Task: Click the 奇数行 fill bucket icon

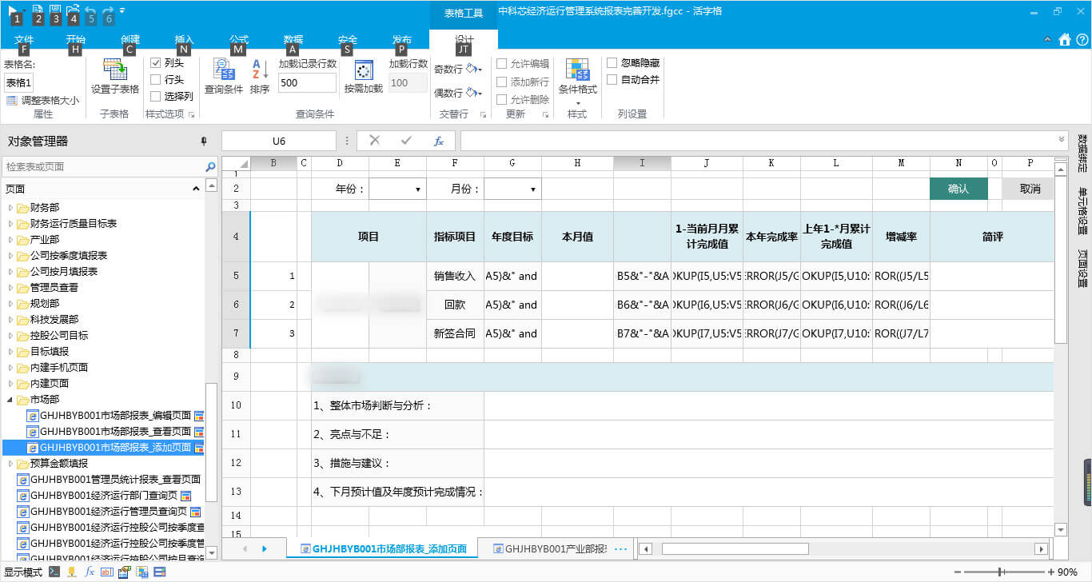Action: (472, 70)
